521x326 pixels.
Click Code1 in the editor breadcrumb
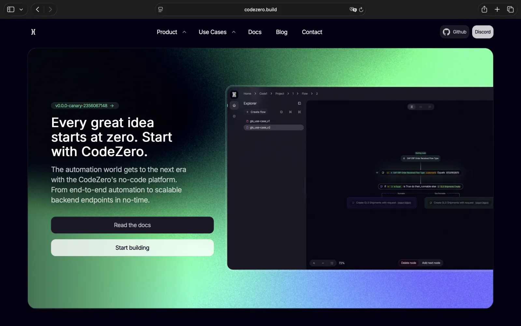pos(263,94)
